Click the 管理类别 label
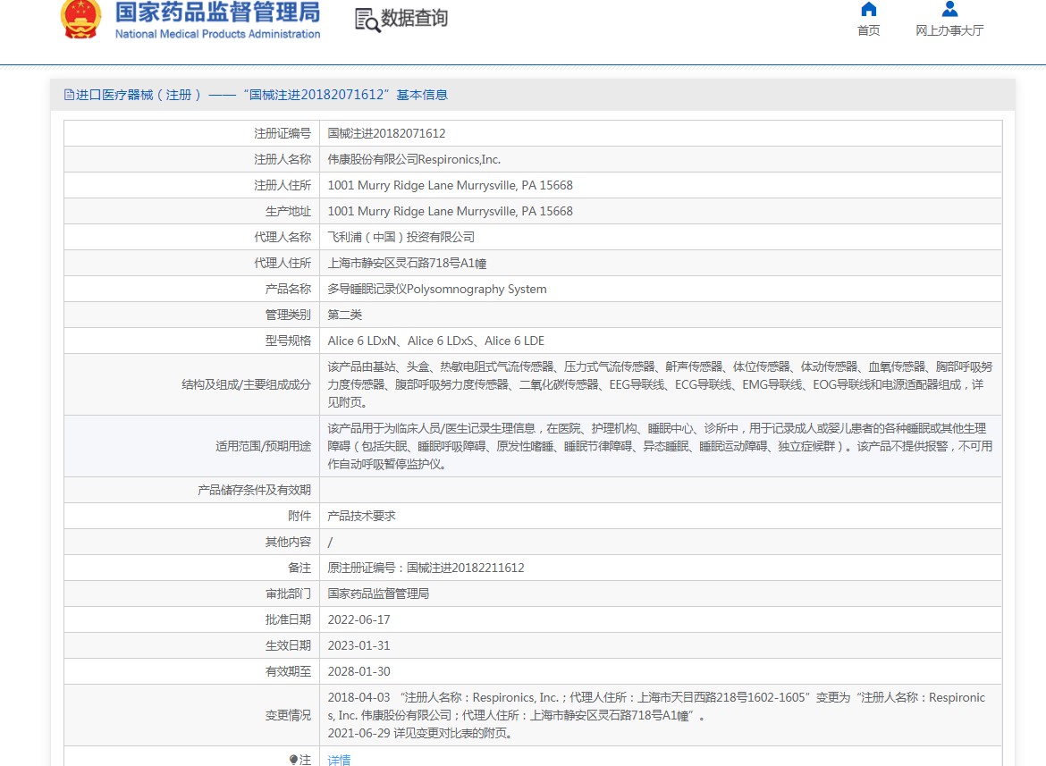Image resolution: width=1046 pixels, height=766 pixels. [288, 315]
